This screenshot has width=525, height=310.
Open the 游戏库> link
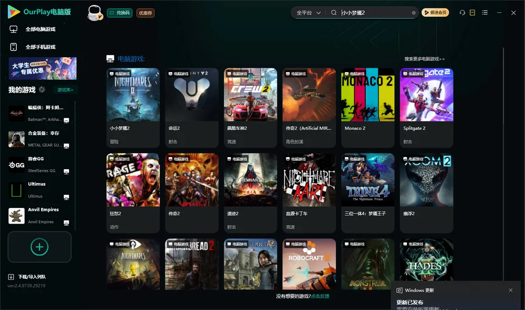point(65,90)
